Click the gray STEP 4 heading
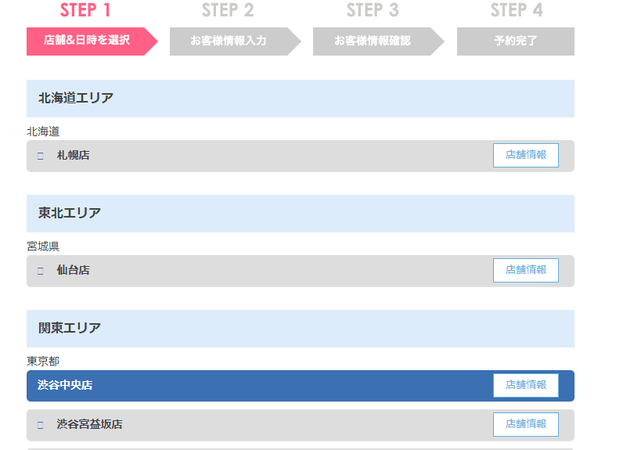Screen dimensions: 634x450 (517, 10)
